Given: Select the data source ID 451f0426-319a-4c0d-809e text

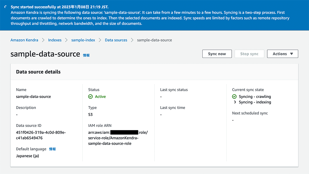Looking at the screenshot, I should 41,135.
